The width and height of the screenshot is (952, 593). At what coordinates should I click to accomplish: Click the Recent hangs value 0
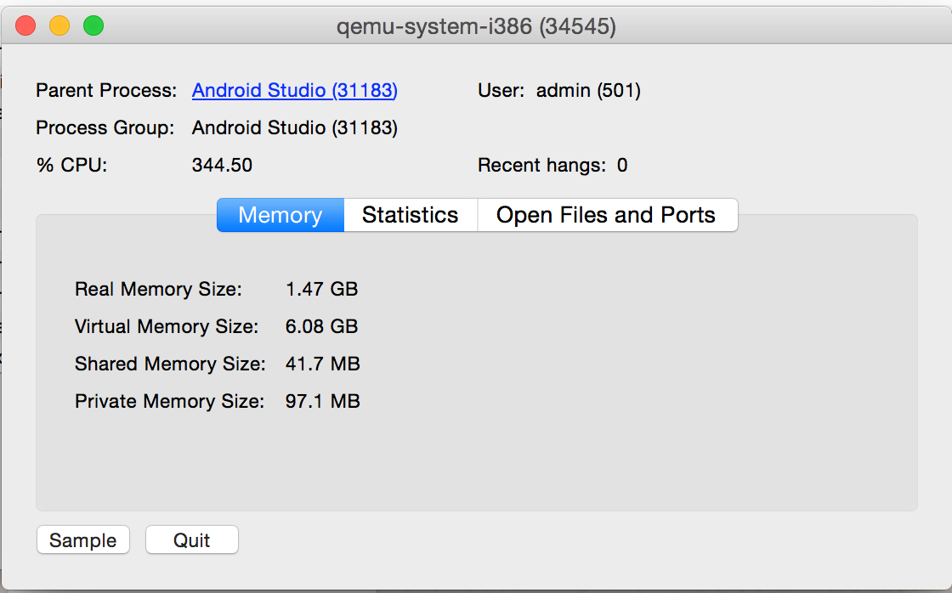pos(622,165)
